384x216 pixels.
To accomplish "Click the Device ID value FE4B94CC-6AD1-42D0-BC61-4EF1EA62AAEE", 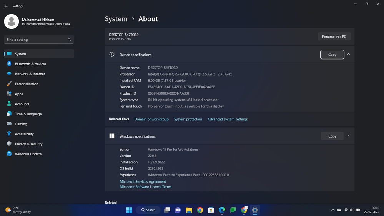I will point(181,87).
